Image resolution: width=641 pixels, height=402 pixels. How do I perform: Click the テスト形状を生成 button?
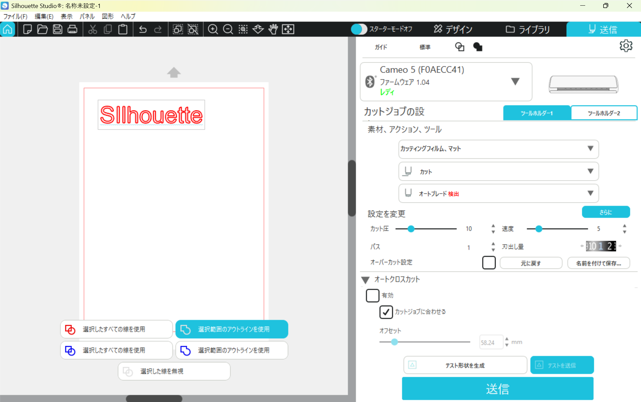(465, 365)
